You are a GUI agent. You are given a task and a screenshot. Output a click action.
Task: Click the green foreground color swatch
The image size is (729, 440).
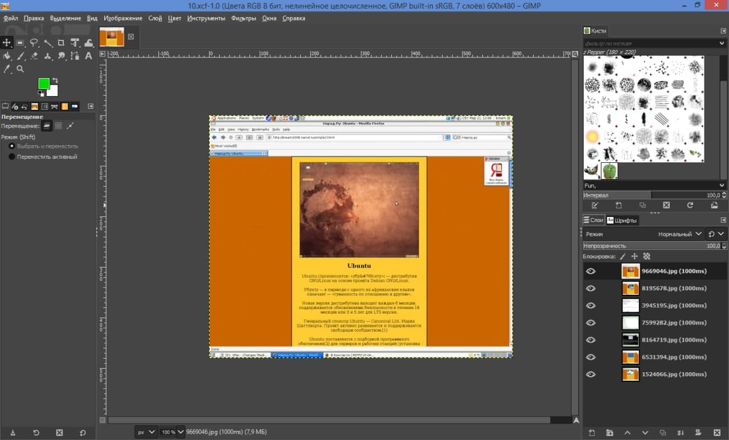(x=43, y=84)
